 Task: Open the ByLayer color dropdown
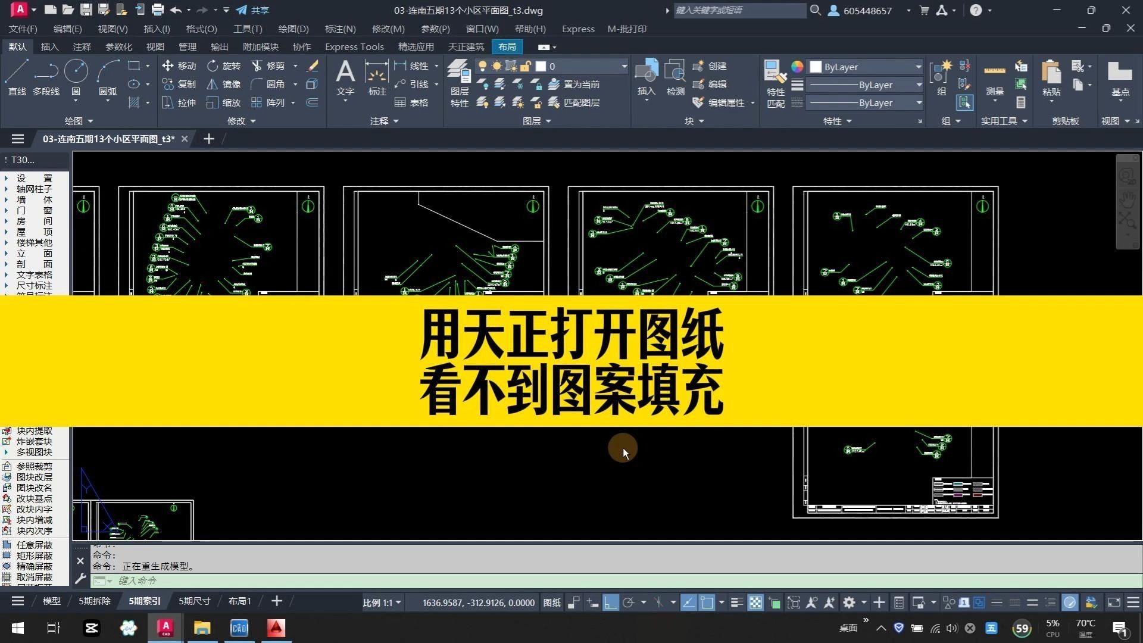click(918, 67)
